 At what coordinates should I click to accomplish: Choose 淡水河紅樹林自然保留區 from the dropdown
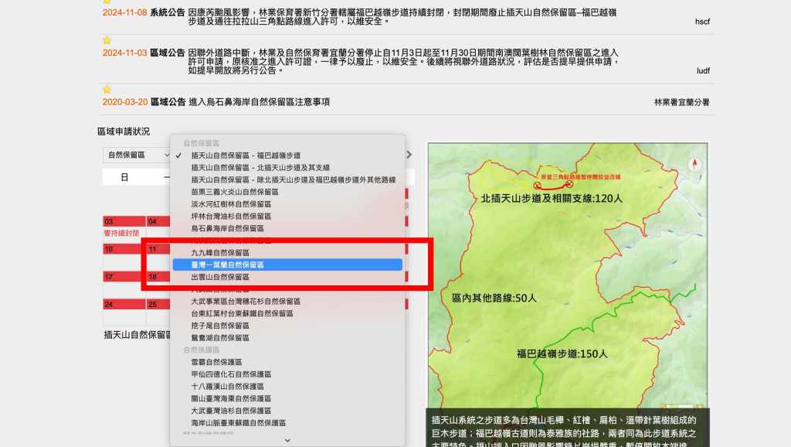[231, 204]
